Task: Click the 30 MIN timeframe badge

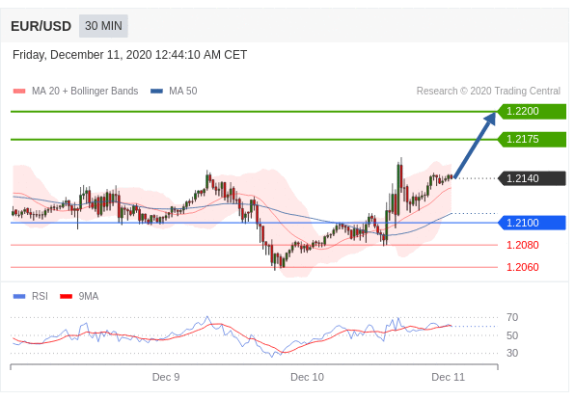Action: [x=103, y=26]
